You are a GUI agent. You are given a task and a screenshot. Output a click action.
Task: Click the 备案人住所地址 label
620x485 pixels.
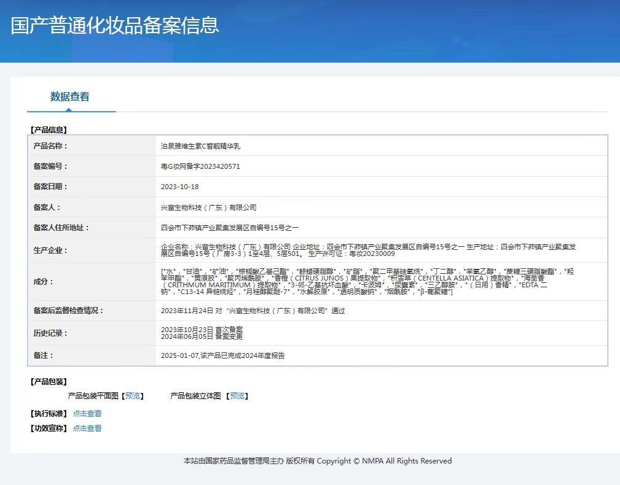point(61,228)
